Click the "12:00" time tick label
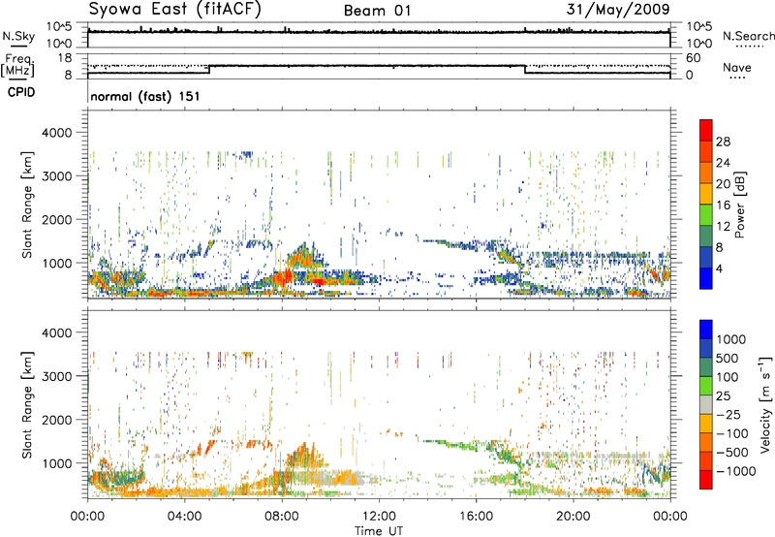This screenshot has width=775, height=537. (x=379, y=517)
